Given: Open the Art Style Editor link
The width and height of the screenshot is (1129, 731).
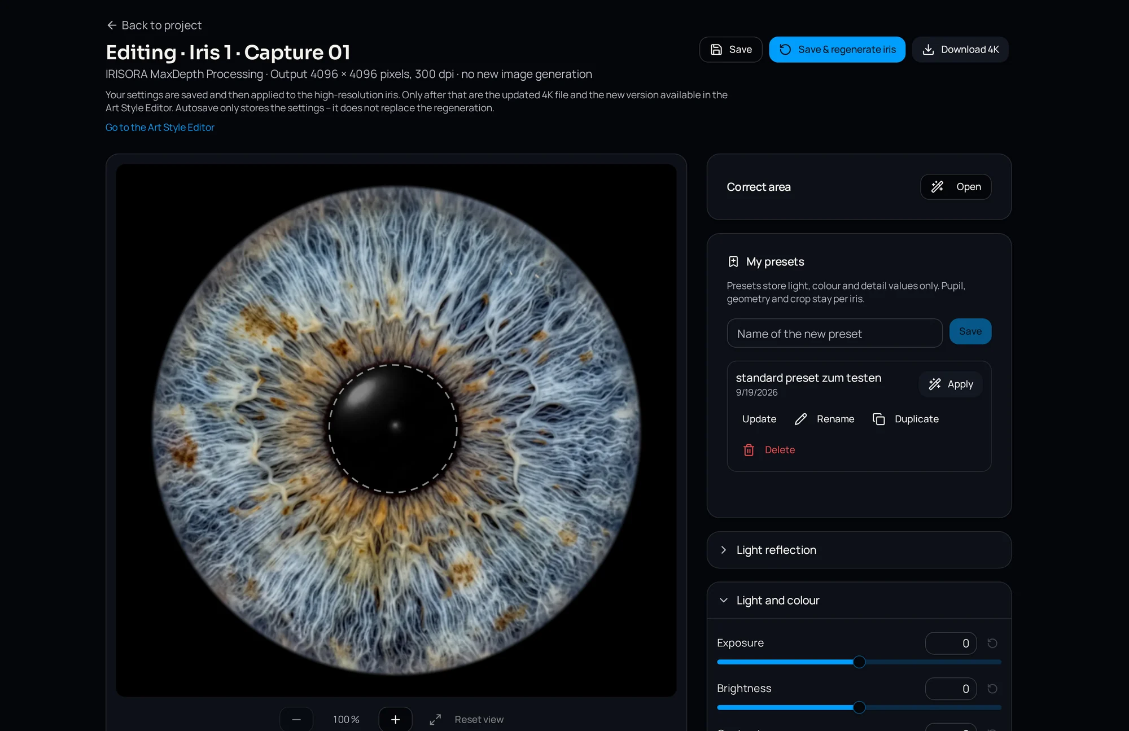Looking at the screenshot, I should pyautogui.click(x=160, y=128).
